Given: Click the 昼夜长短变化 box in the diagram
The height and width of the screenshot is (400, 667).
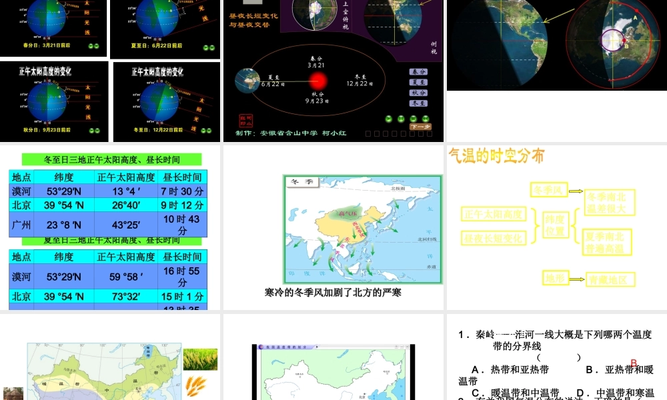Looking at the screenshot, I should (x=494, y=238).
